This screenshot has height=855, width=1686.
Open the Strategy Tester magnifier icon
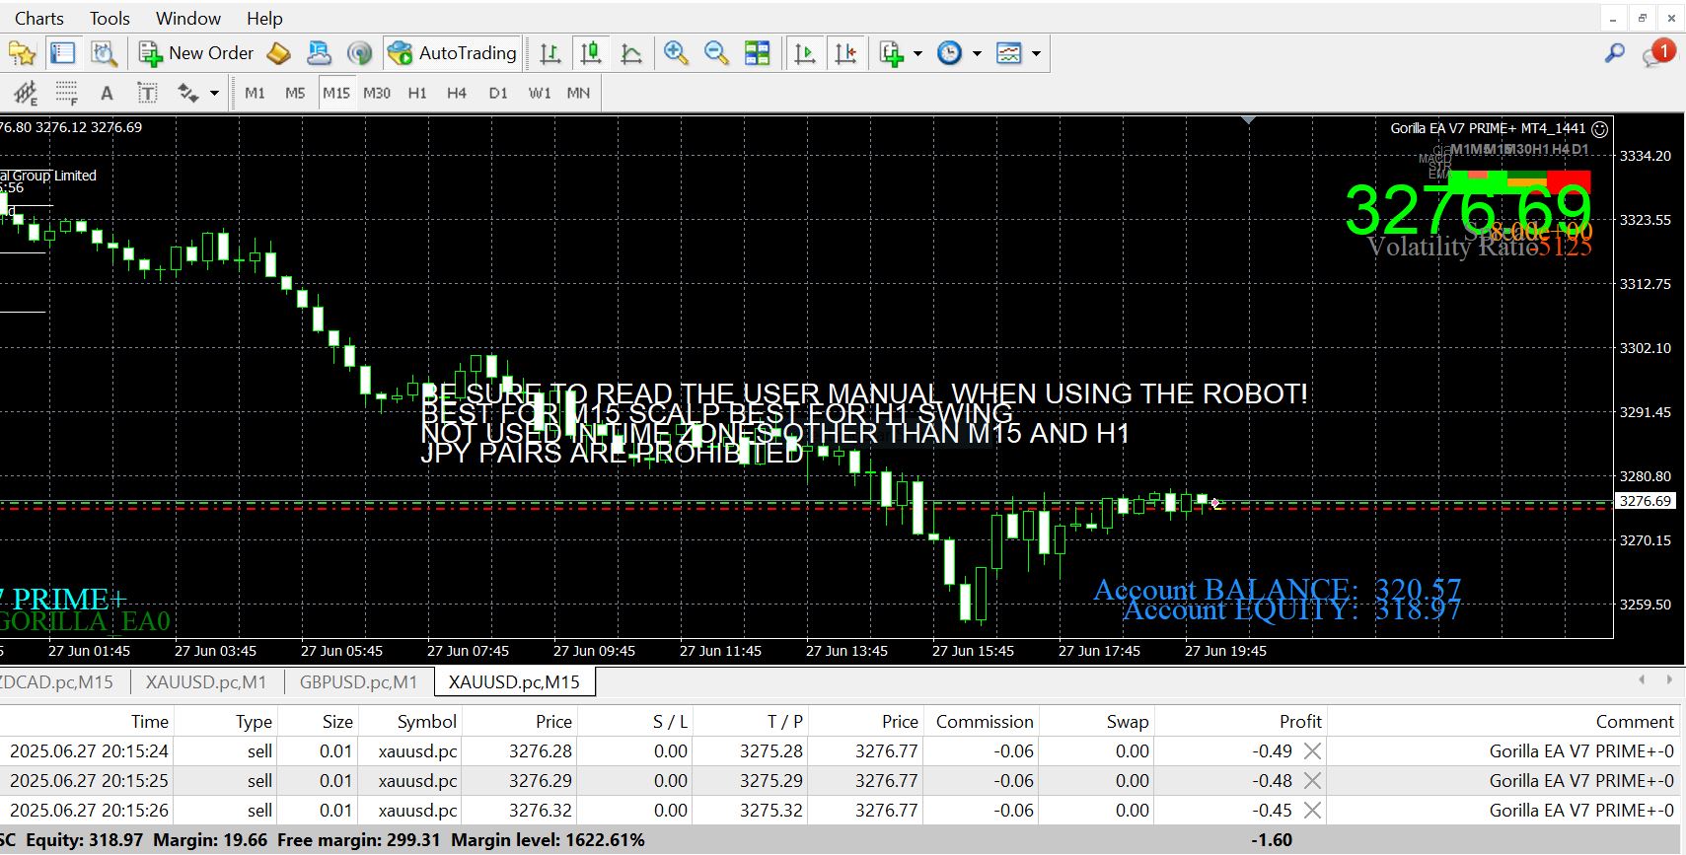[x=104, y=53]
